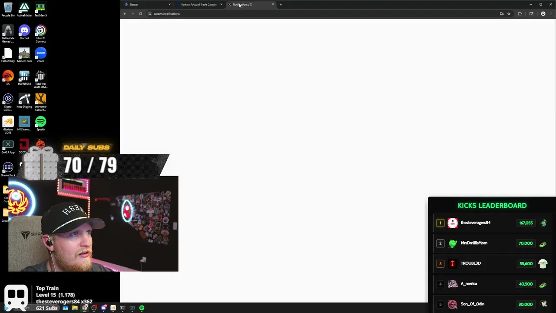Open Battlestate Games Launcher shortcut
Viewport: 556px width, 313px height.
[x=8, y=34]
